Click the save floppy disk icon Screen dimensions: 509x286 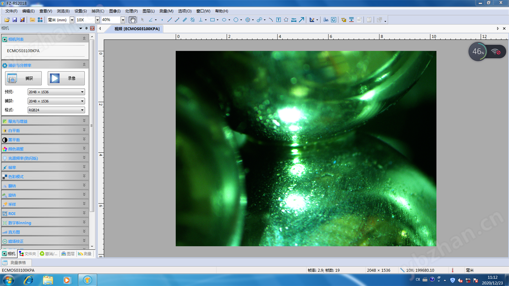(14, 20)
